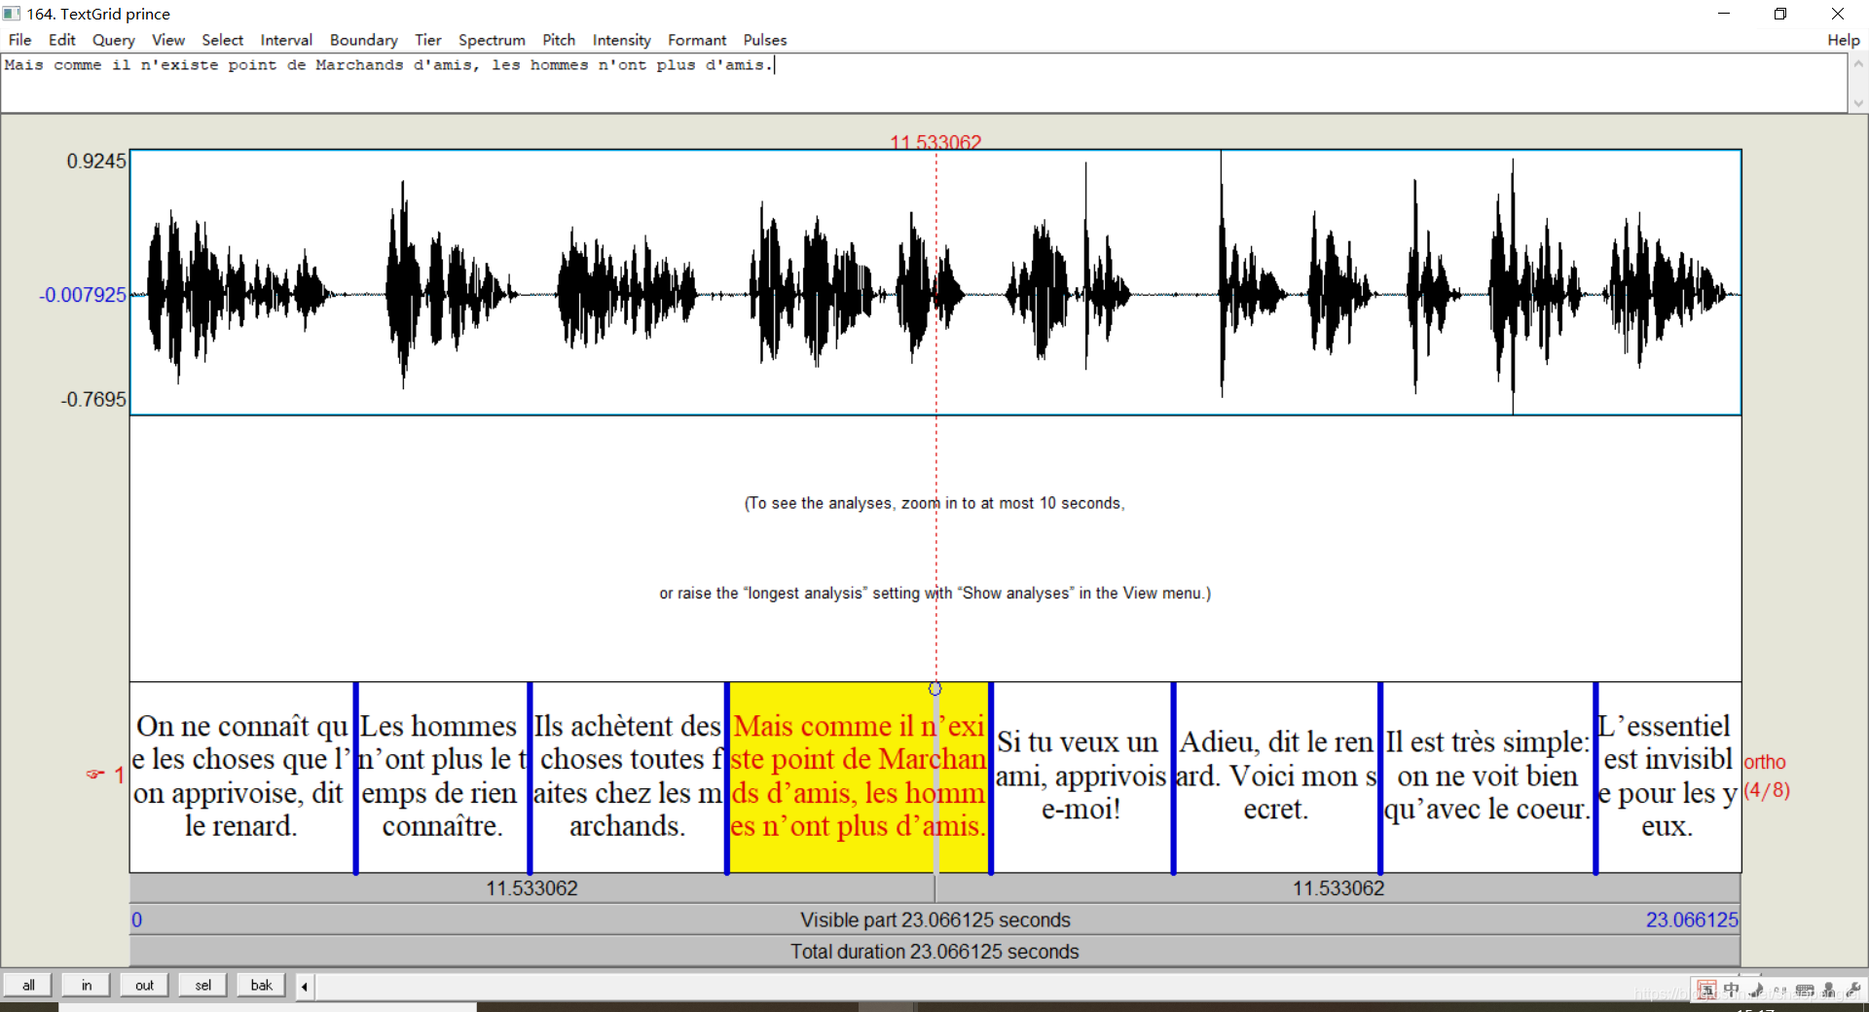The width and height of the screenshot is (1869, 1012).
Task: Toggle the moon full/half-width icon
Action: pos(1756,991)
